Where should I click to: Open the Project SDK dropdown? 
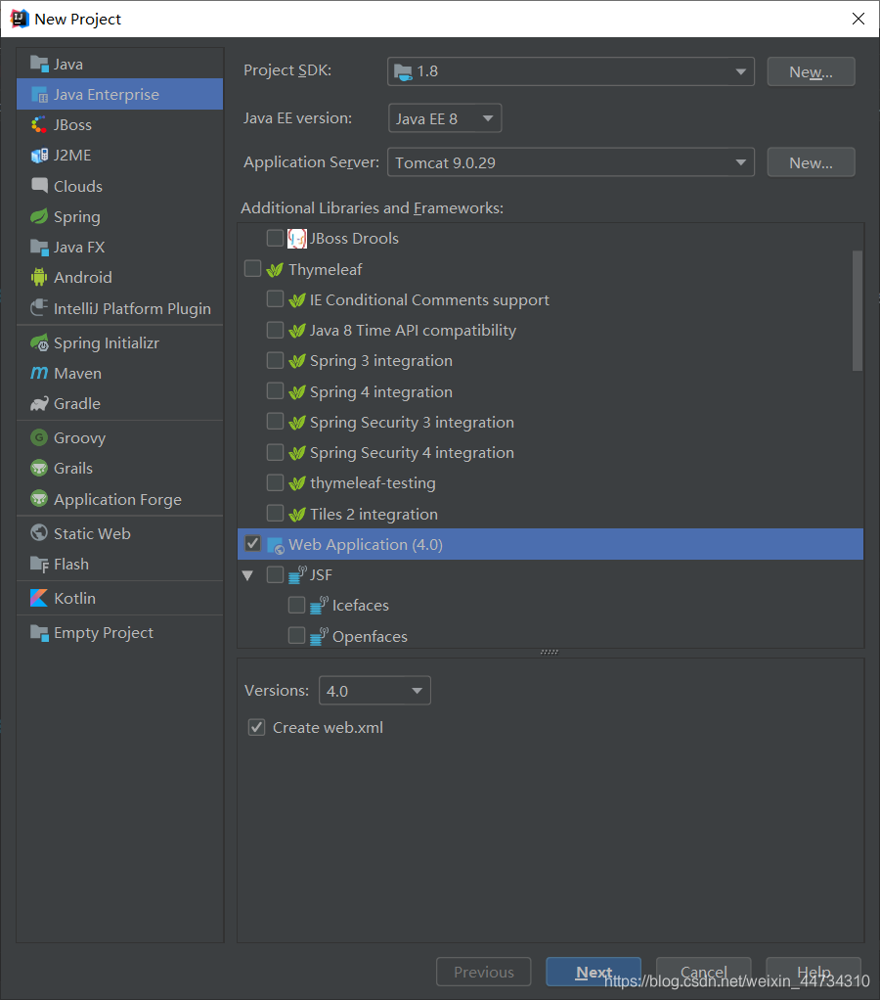pyautogui.click(x=571, y=71)
